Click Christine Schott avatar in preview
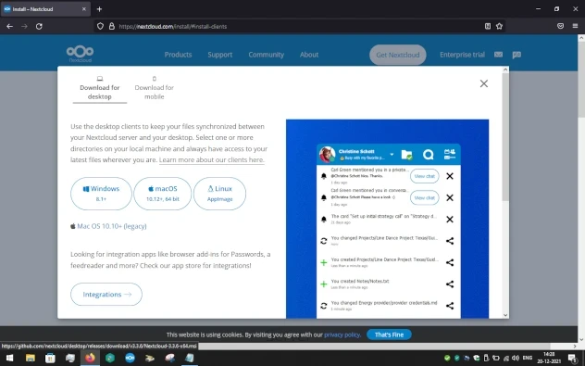 click(327, 154)
